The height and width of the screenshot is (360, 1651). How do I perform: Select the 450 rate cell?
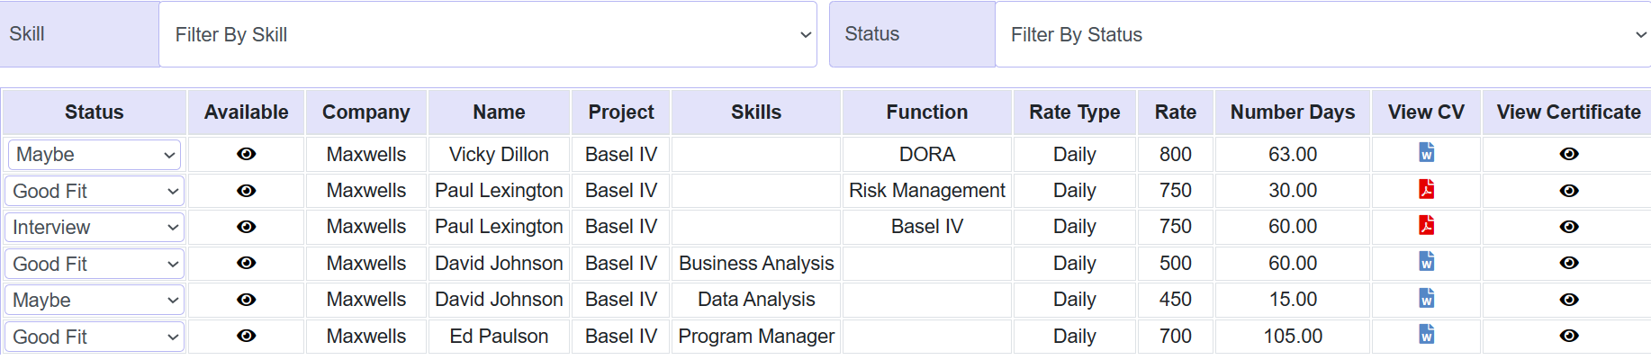coord(1176,300)
